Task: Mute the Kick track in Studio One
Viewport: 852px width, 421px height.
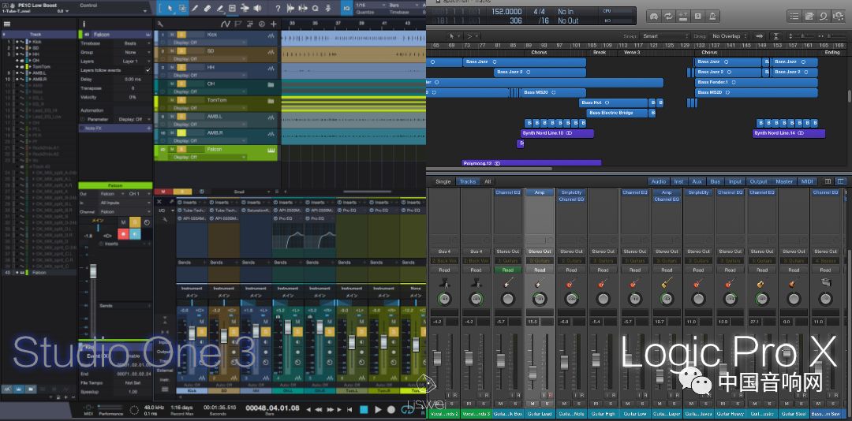Action: pos(172,35)
